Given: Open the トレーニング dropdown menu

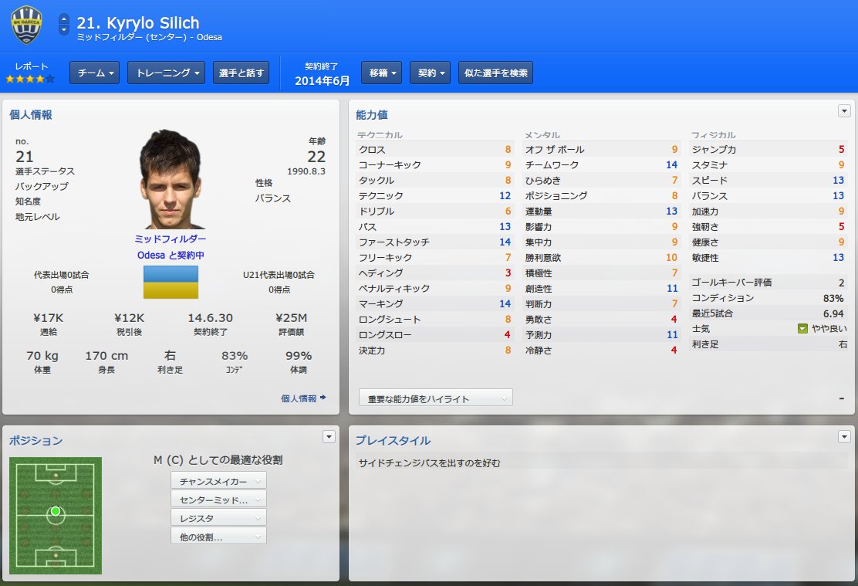Looking at the screenshot, I should coord(167,73).
